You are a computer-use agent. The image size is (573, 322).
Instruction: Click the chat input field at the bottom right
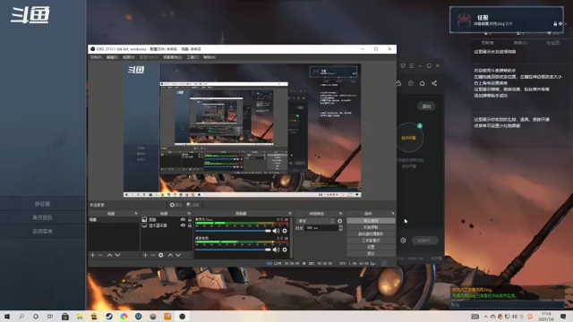pos(508,304)
